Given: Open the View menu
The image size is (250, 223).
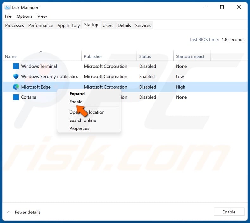Looking at the screenshot, I should 42,16.
